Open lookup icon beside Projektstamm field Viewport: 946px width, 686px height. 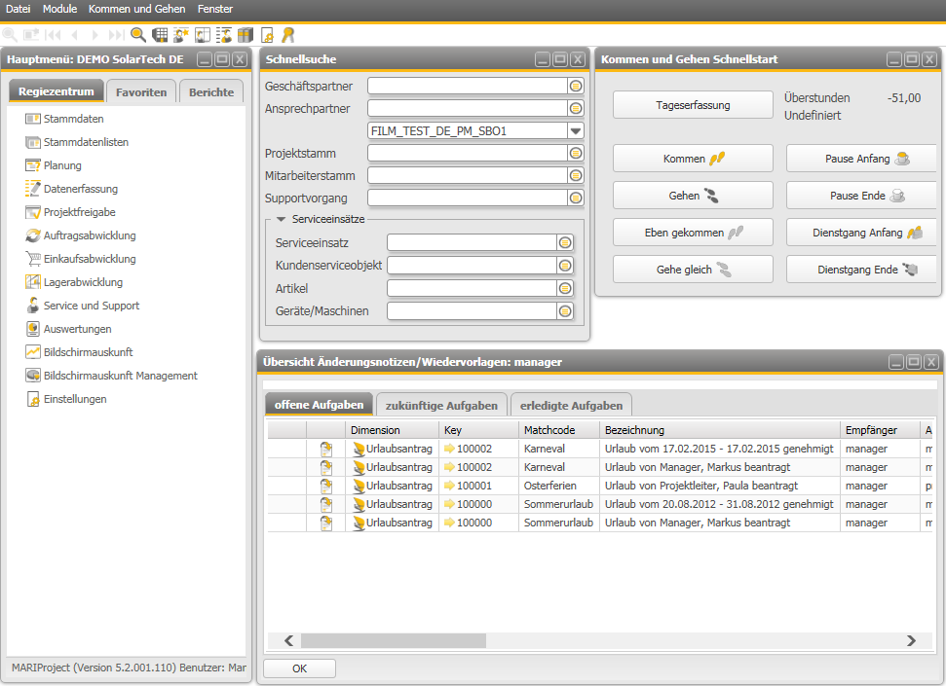coord(576,153)
